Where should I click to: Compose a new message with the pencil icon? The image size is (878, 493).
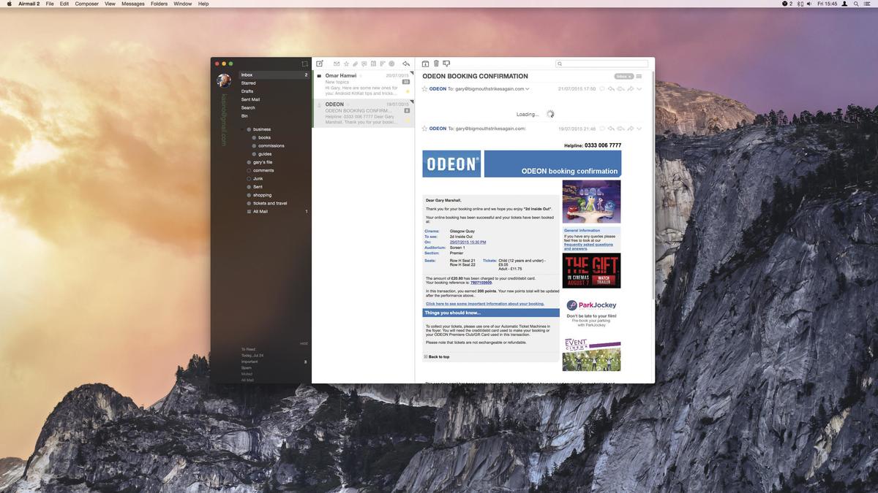pos(320,64)
